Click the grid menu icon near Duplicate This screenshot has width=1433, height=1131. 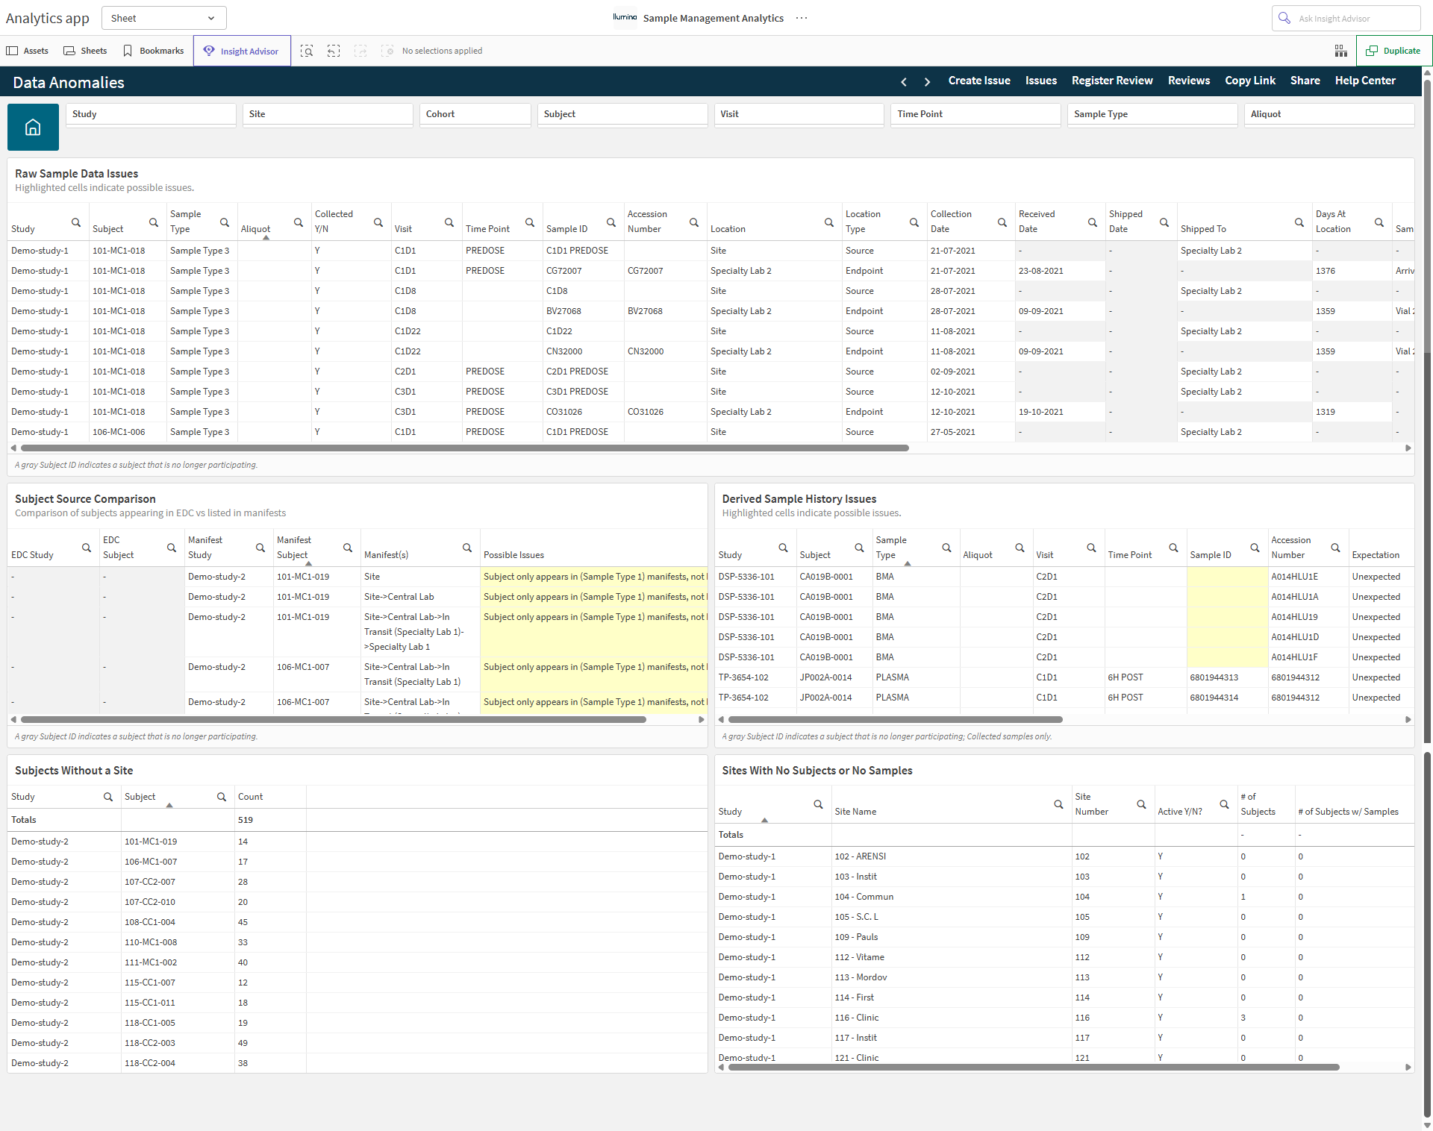(1340, 51)
